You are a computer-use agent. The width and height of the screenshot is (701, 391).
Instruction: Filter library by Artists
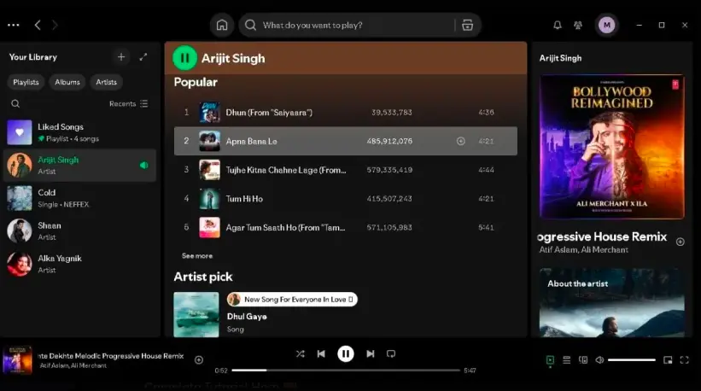point(106,82)
